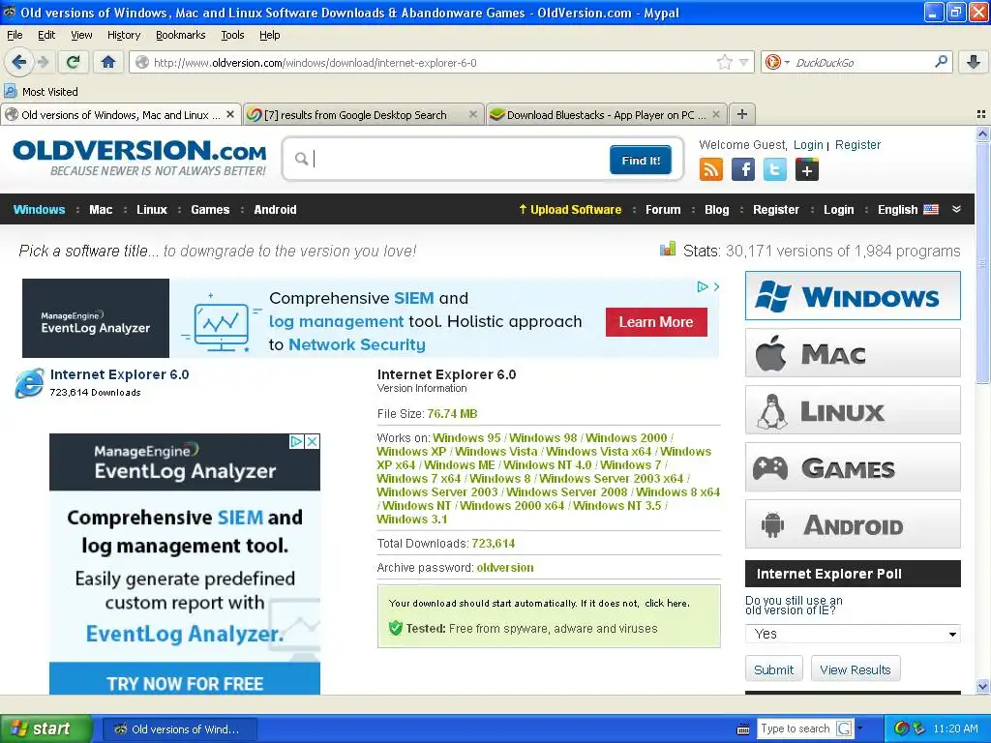Open the Linux platform tile
991x743 pixels.
pyautogui.click(x=853, y=410)
